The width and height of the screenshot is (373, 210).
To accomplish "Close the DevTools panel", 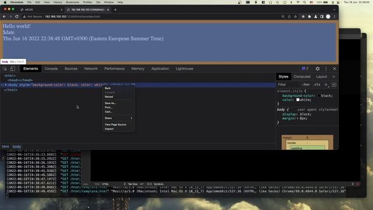I will point(335,69).
